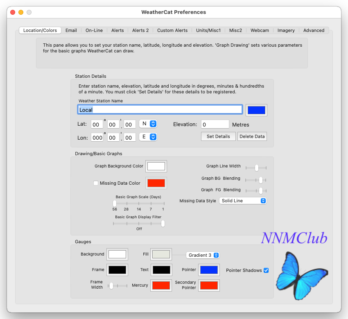Viewport: 348px width, 319px height.
Task: Click the longitude degrees field
Action: (97, 138)
